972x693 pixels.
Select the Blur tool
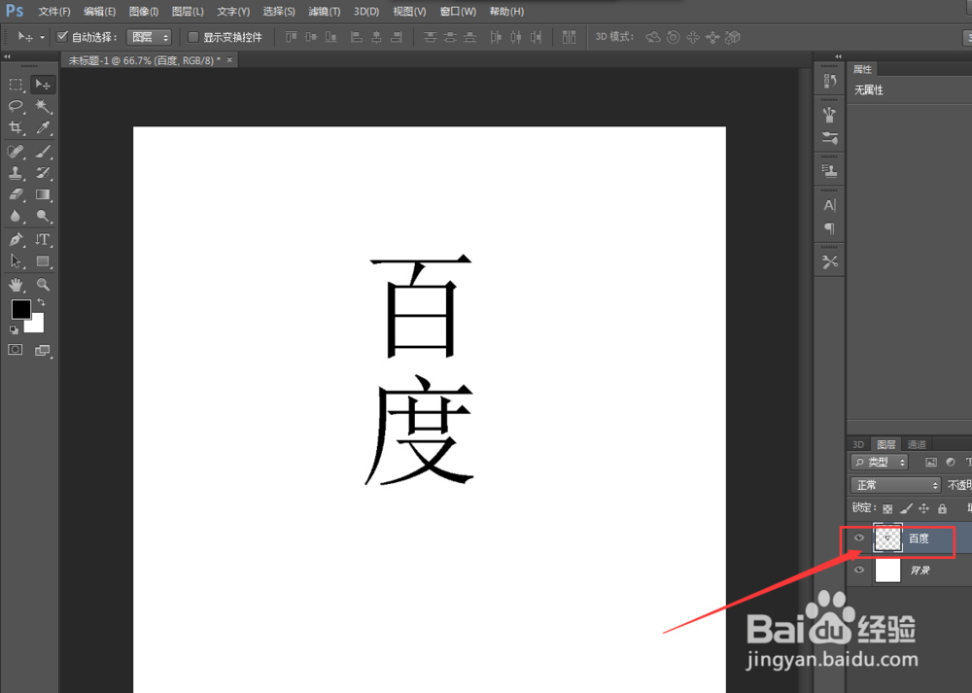click(x=17, y=217)
